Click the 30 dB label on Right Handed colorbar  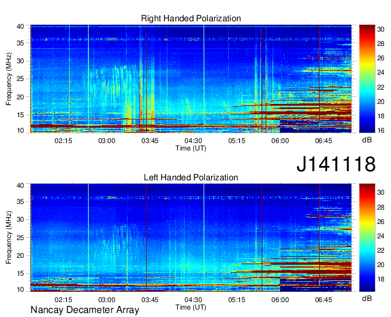point(381,29)
